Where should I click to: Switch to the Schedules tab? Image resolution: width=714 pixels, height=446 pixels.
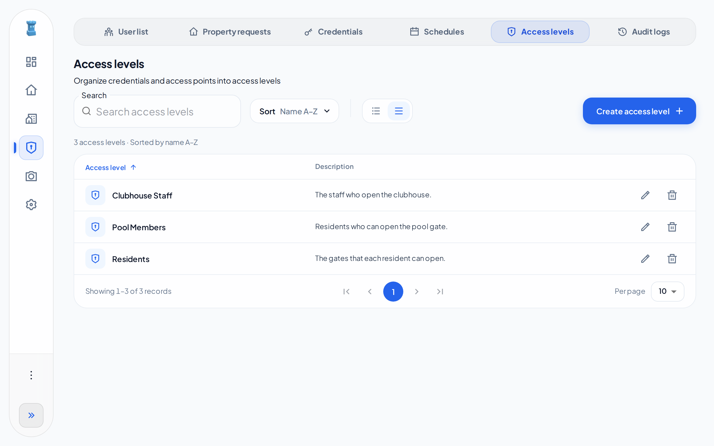coord(437,31)
